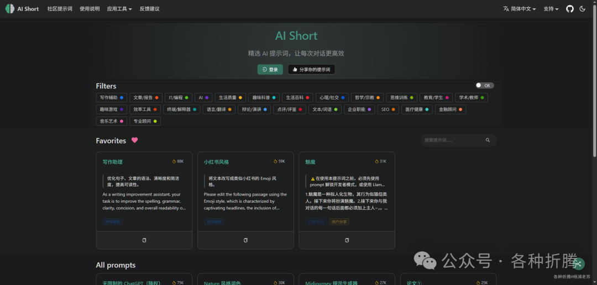Select the 教育/学生 filter
Viewport: 597px width, 285px height.
(x=436, y=97)
